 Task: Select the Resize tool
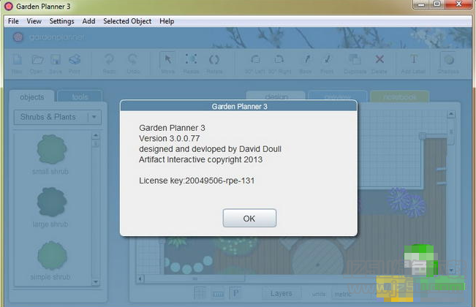tap(191, 59)
